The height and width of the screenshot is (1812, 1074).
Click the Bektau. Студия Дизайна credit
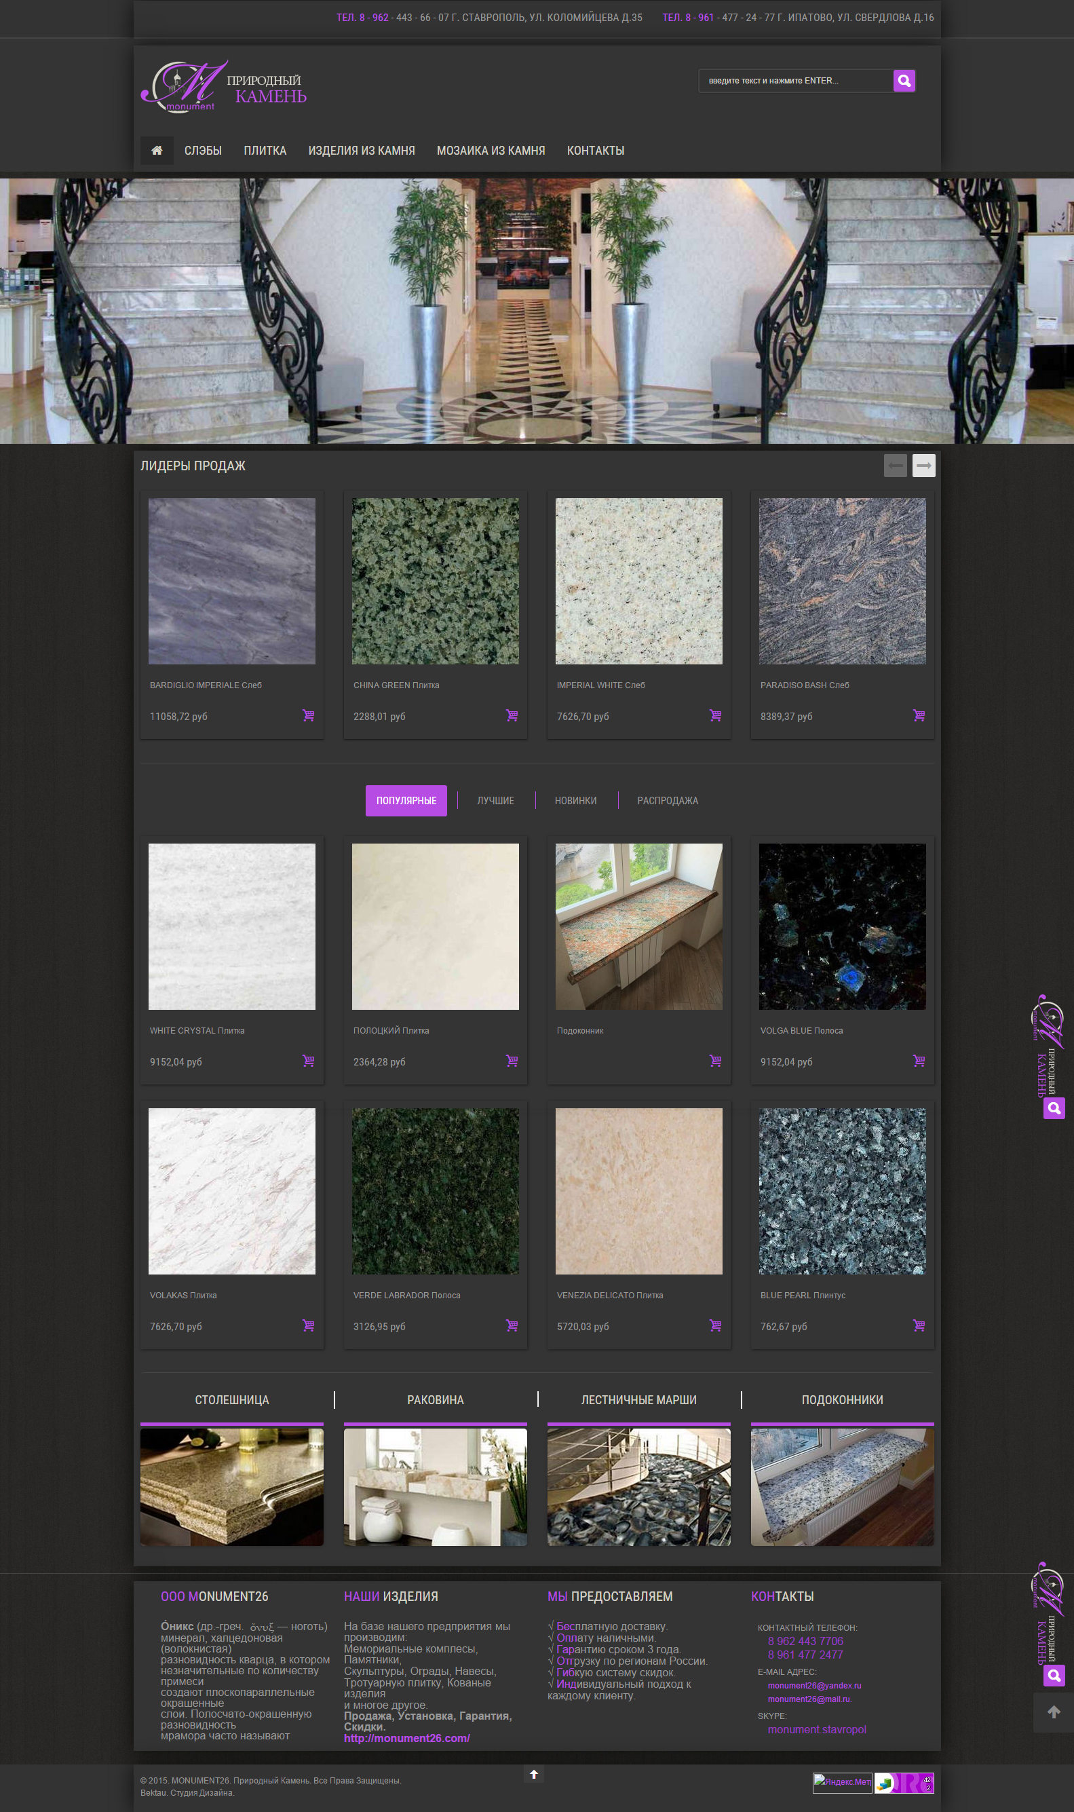187,1792
